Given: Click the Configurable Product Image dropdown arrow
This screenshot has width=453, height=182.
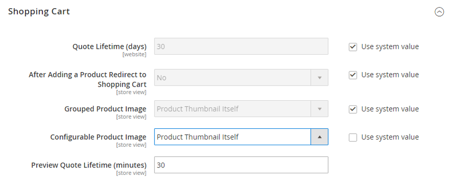Looking at the screenshot, I should pyautogui.click(x=319, y=137).
